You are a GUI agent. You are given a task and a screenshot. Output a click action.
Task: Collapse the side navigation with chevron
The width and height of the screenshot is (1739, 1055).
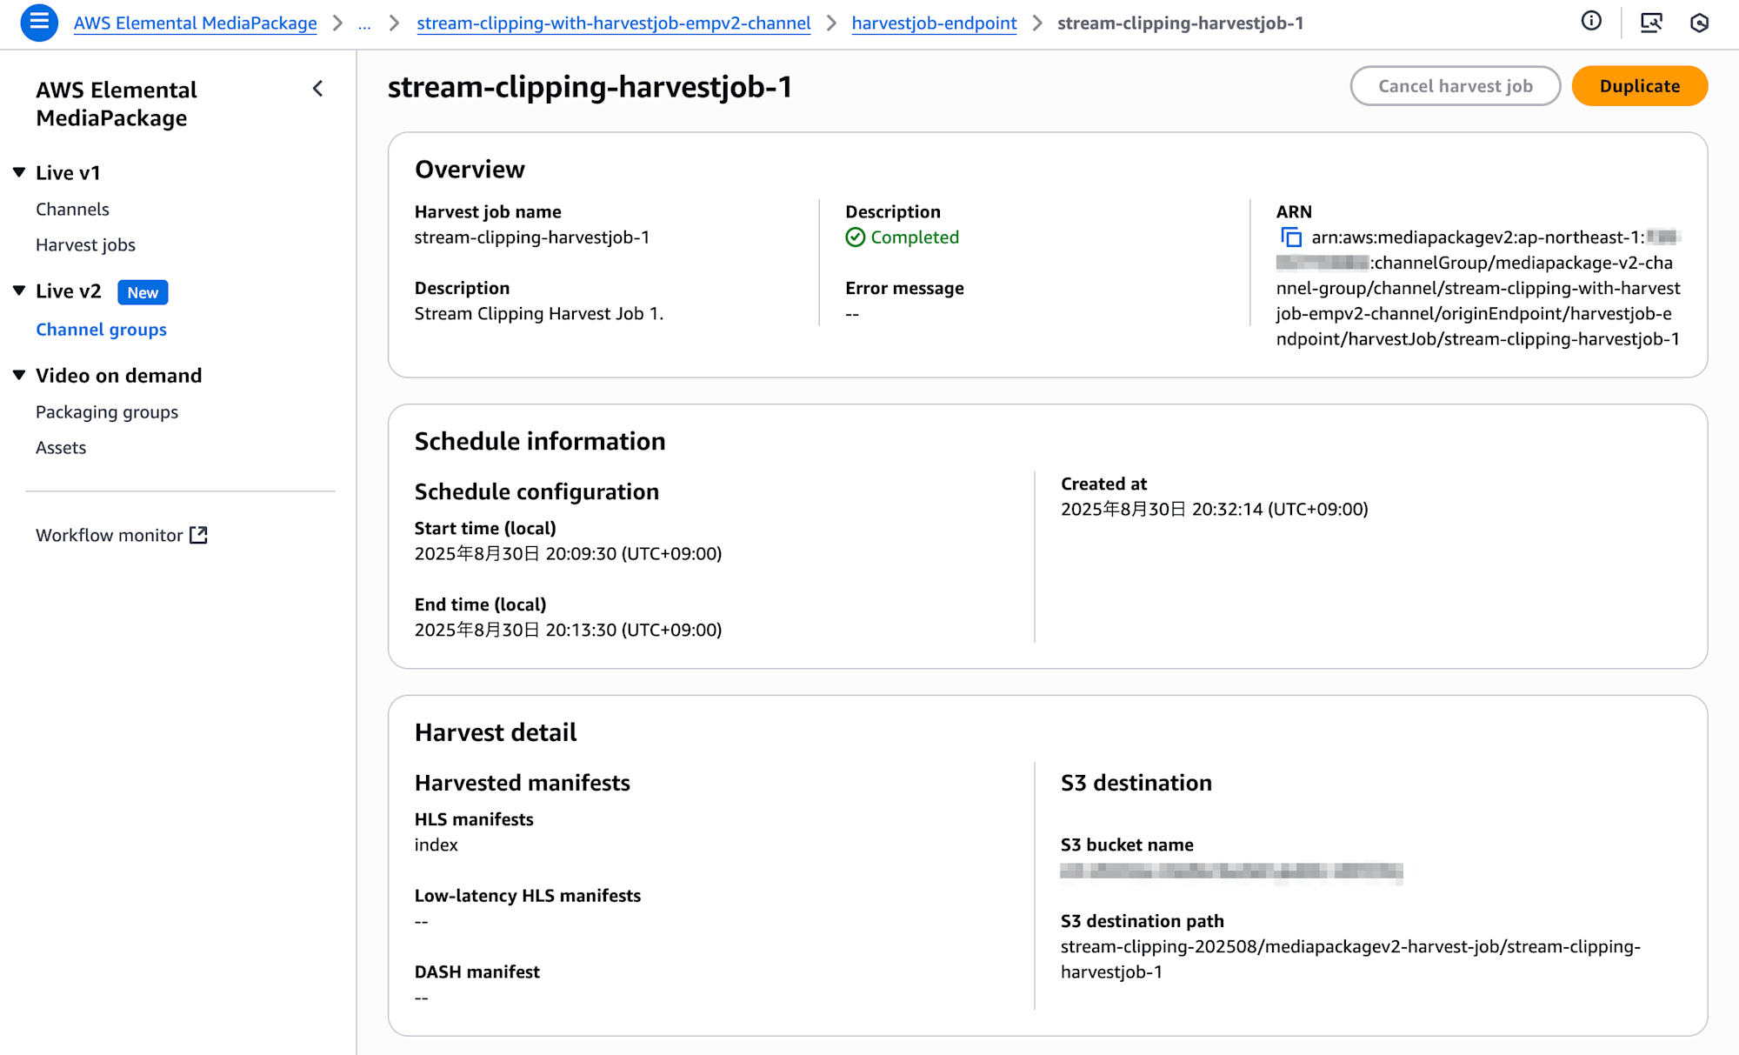click(318, 89)
